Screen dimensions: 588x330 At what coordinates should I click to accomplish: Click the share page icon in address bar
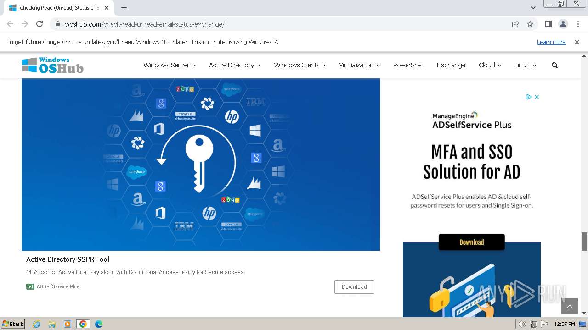(x=515, y=24)
